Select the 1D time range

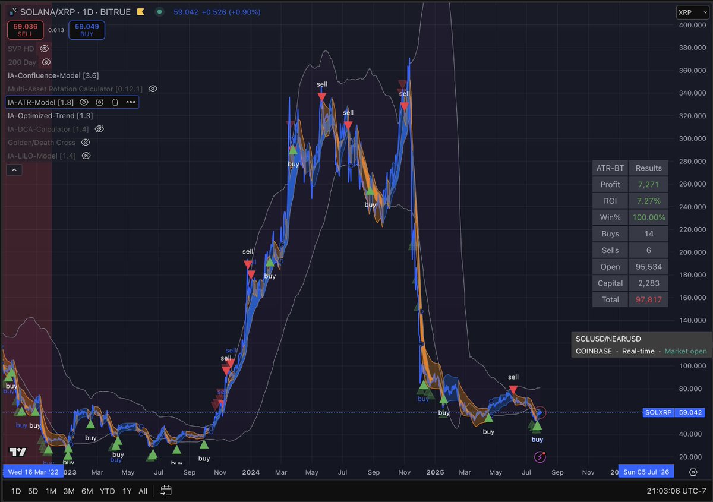click(x=16, y=491)
